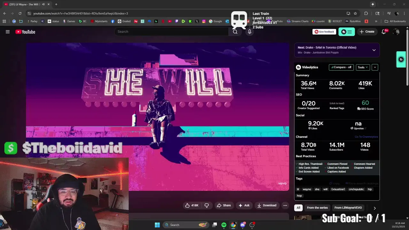Go to the YouTube home logo
This screenshot has width=409, height=230.
click(25, 32)
